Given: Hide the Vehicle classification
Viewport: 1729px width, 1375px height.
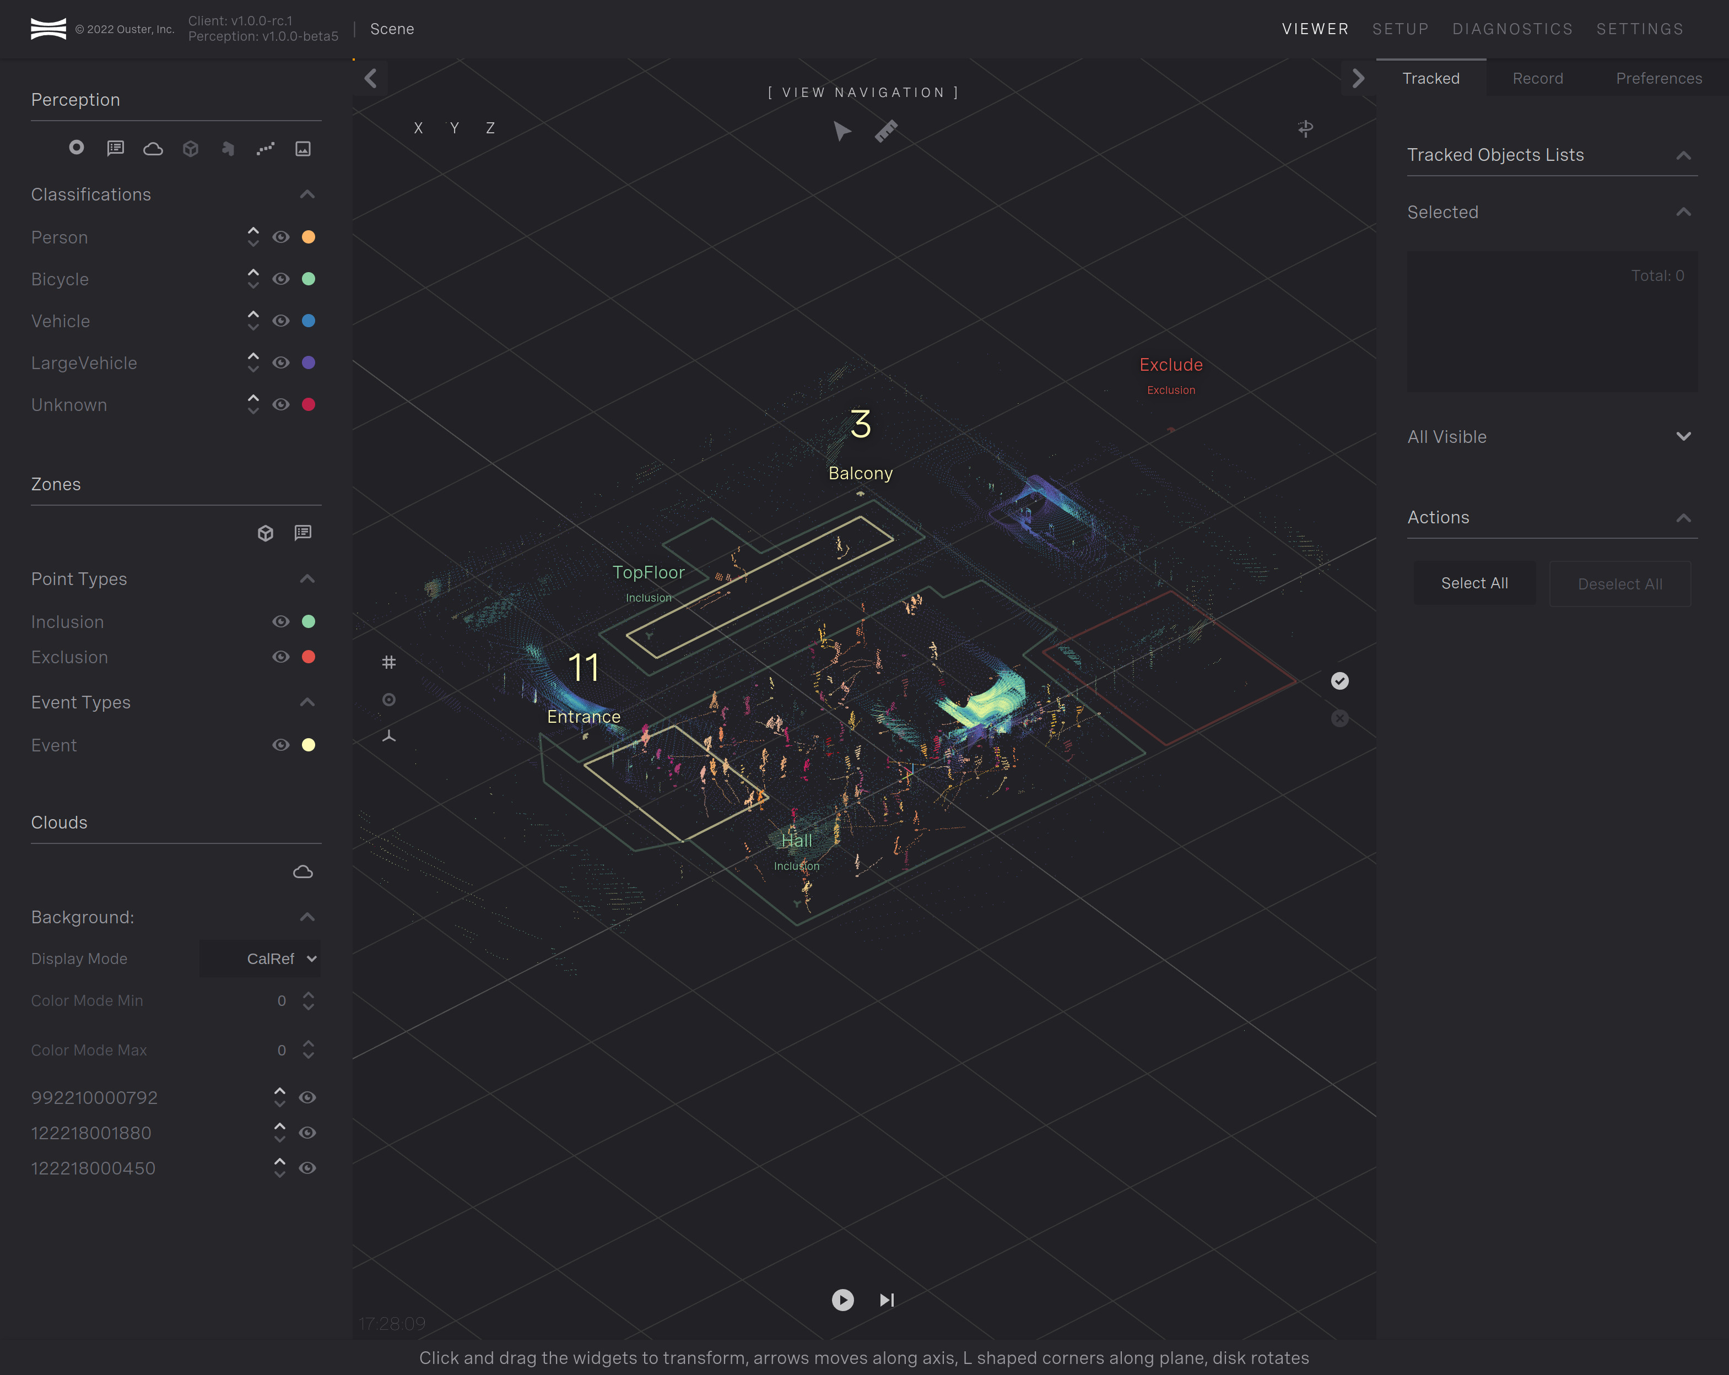Looking at the screenshot, I should [280, 321].
